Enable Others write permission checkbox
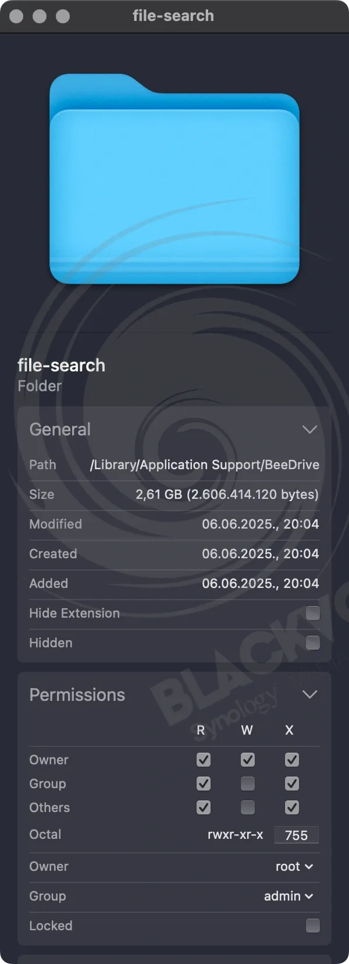The width and height of the screenshot is (349, 964). [x=248, y=807]
